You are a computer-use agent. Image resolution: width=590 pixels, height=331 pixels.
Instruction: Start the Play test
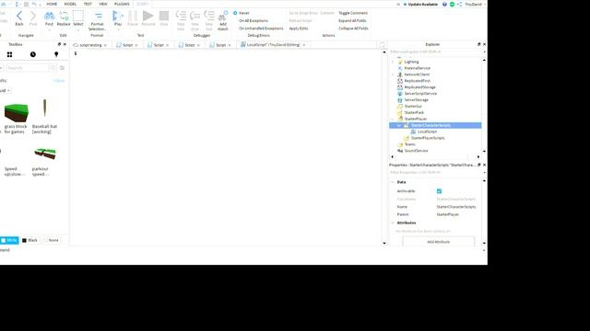(117, 16)
